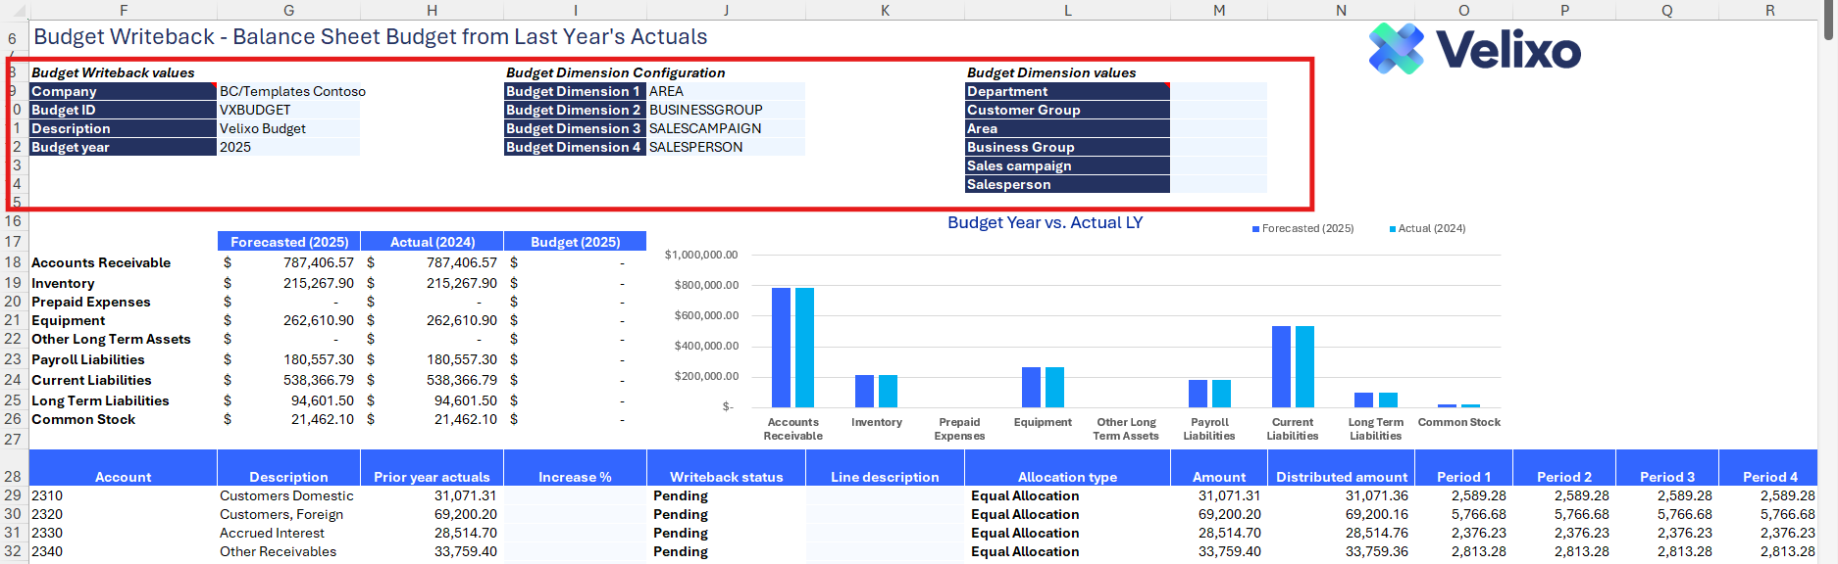The height and width of the screenshot is (564, 1838).
Task: Click the Velixo logo image
Action: tap(1473, 49)
